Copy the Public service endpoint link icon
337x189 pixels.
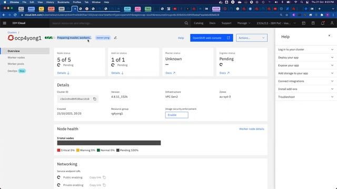(x=104, y=177)
